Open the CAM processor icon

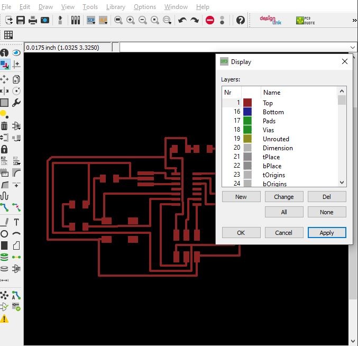(45, 20)
